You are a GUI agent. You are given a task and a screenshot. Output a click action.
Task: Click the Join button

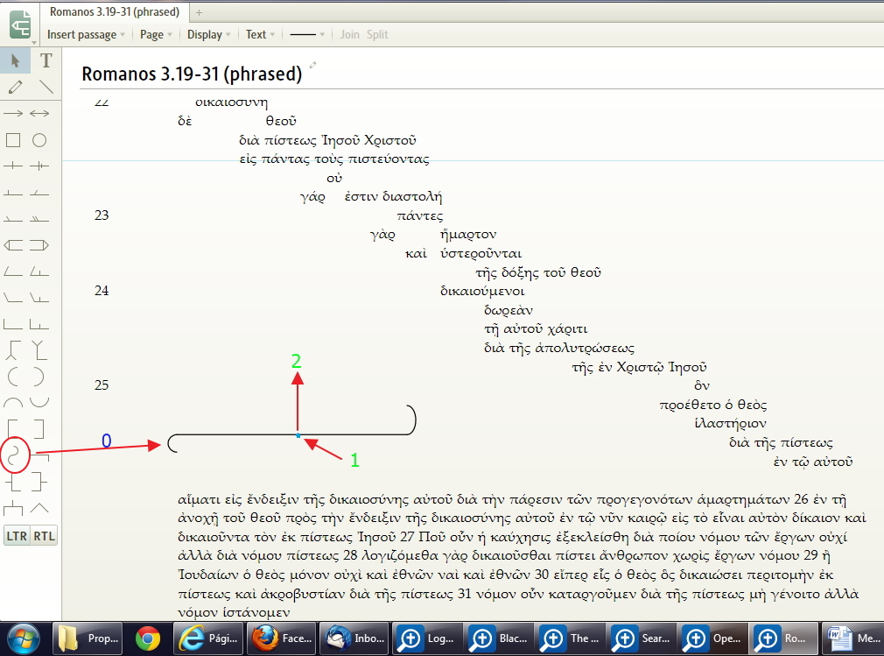pos(349,34)
